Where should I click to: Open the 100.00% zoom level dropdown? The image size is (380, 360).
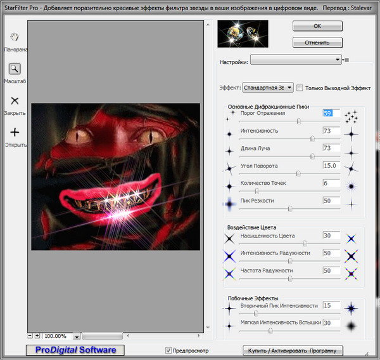(x=77, y=336)
